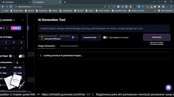Select 7 as number of images
The height and width of the screenshot is (97, 174).
click(x=14, y=48)
